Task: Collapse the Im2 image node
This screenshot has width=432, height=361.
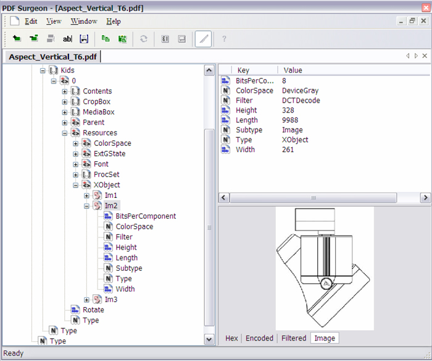Action: click(86, 206)
